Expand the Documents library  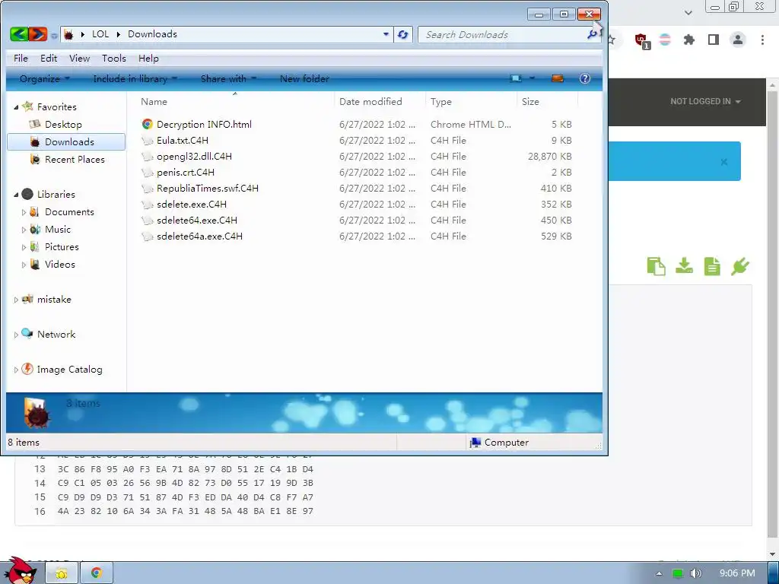24,212
